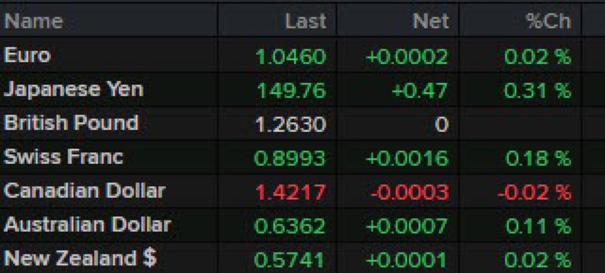Viewport: 605px width, 273px height.
Task: Open the Japanese Yen entry
Action: tap(73, 89)
